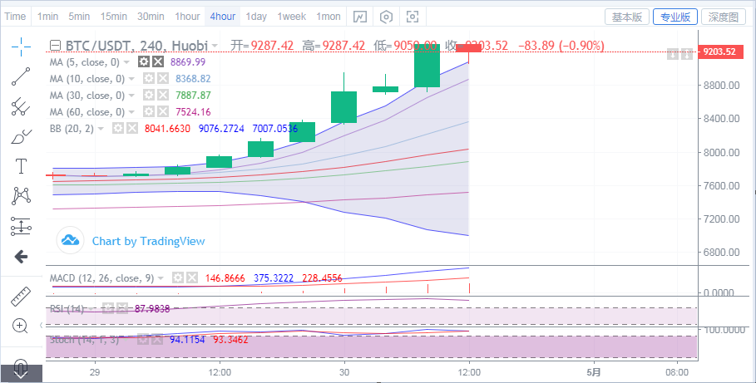Screen dimensions: 756x383
Task: Open settings gear for MA (10, close, 0)
Action: pyautogui.click(x=149, y=79)
